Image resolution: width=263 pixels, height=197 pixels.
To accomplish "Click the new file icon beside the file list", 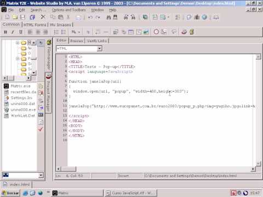I will (x=41, y=86).
